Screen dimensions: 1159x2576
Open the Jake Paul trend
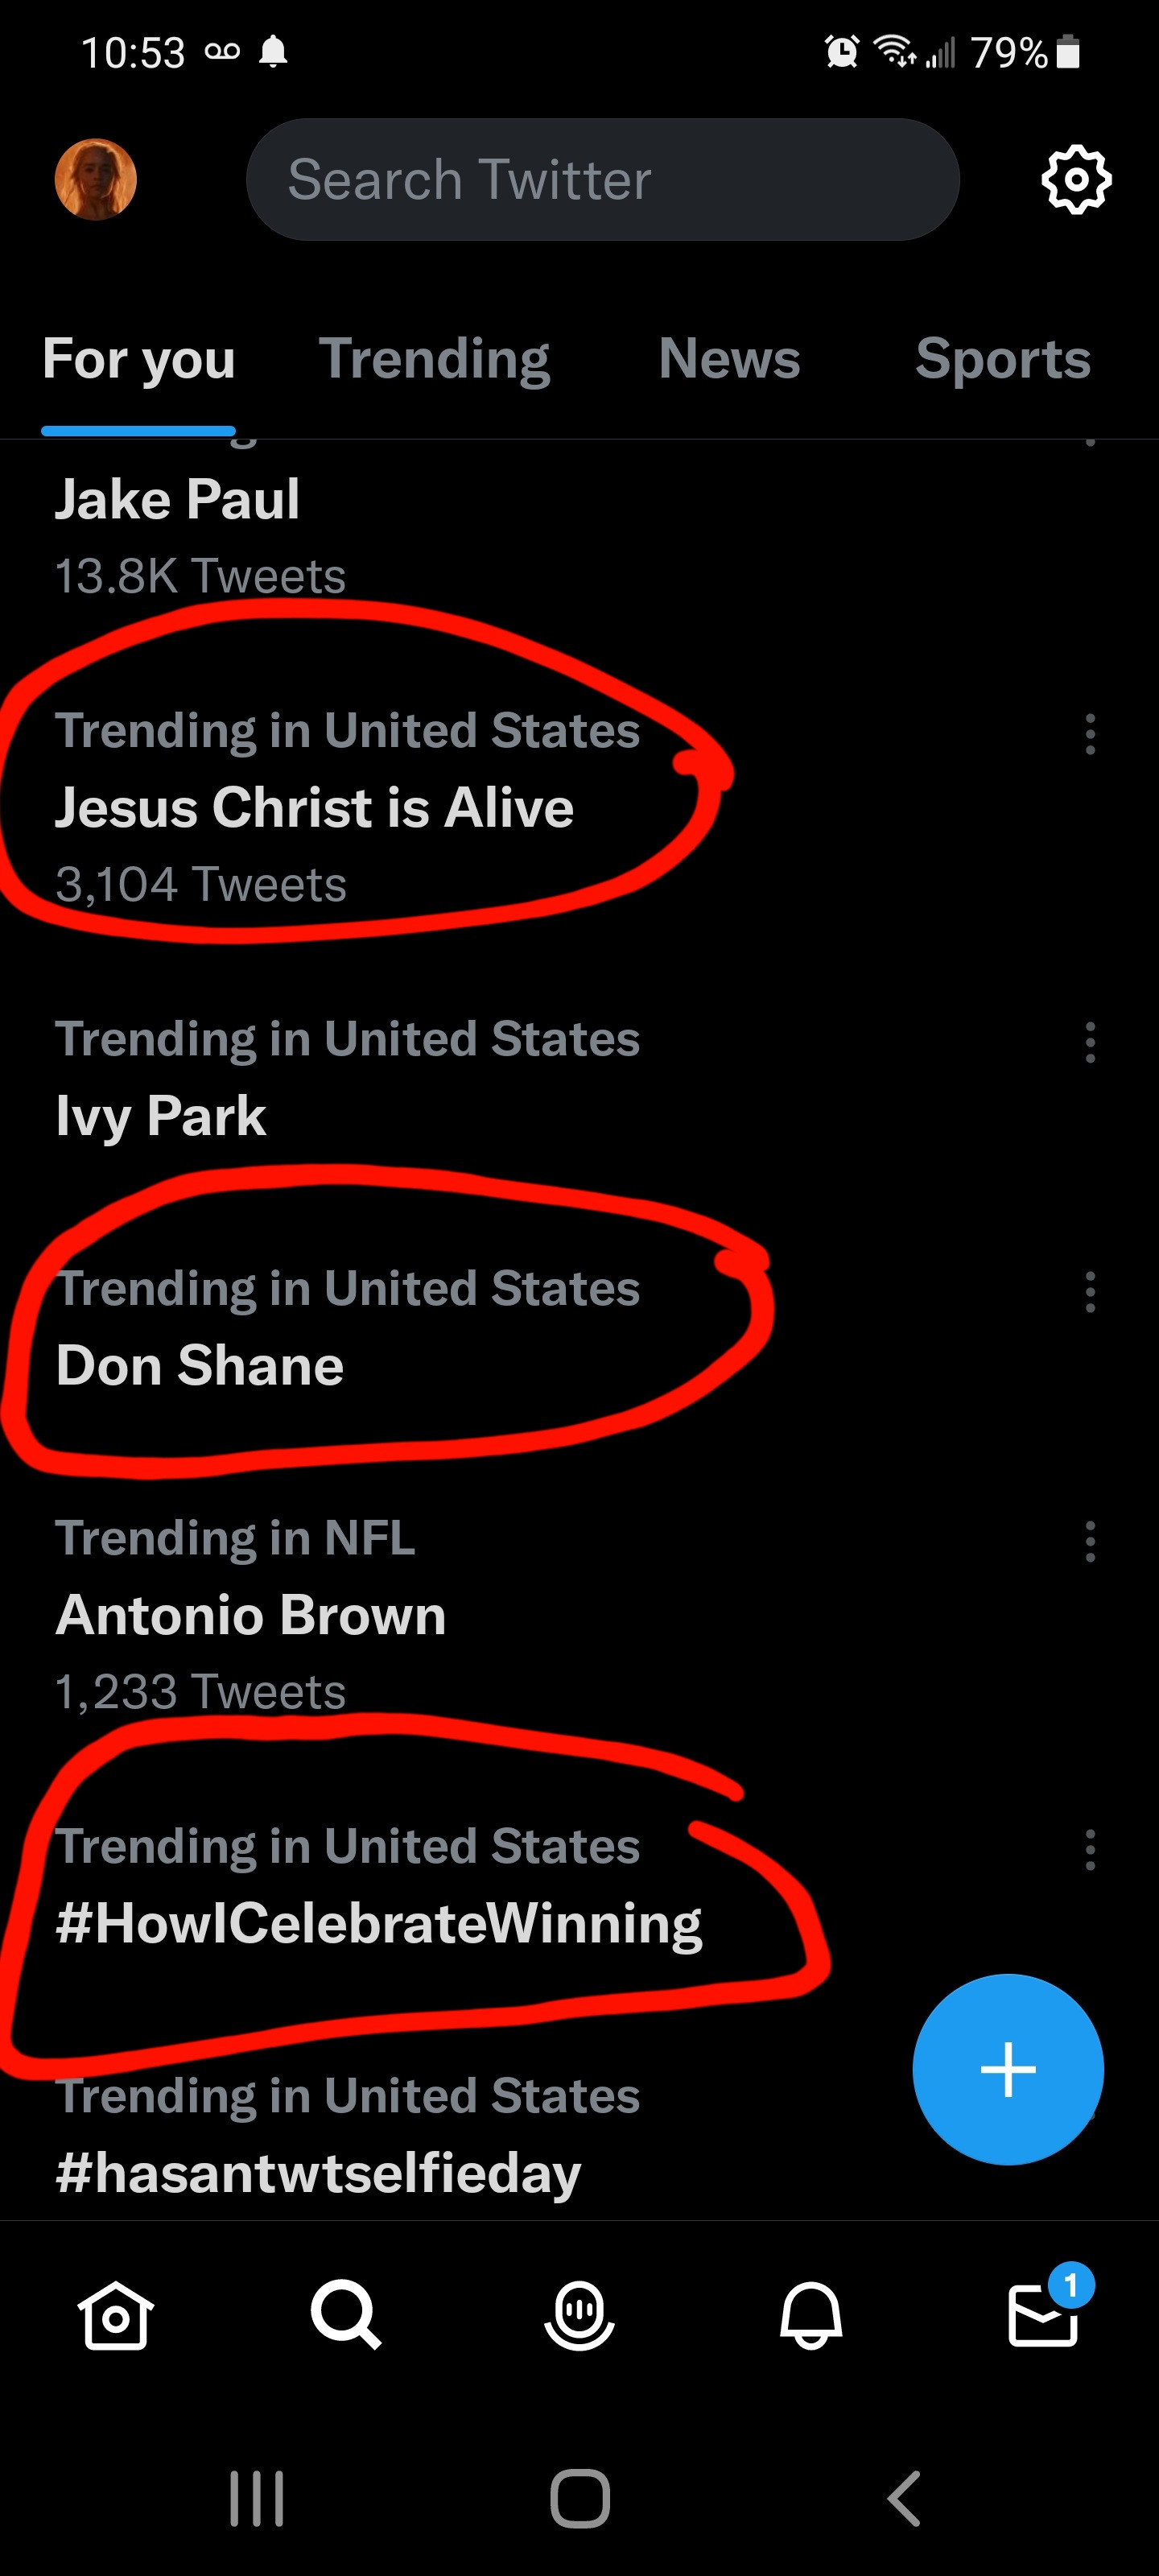[x=178, y=500]
